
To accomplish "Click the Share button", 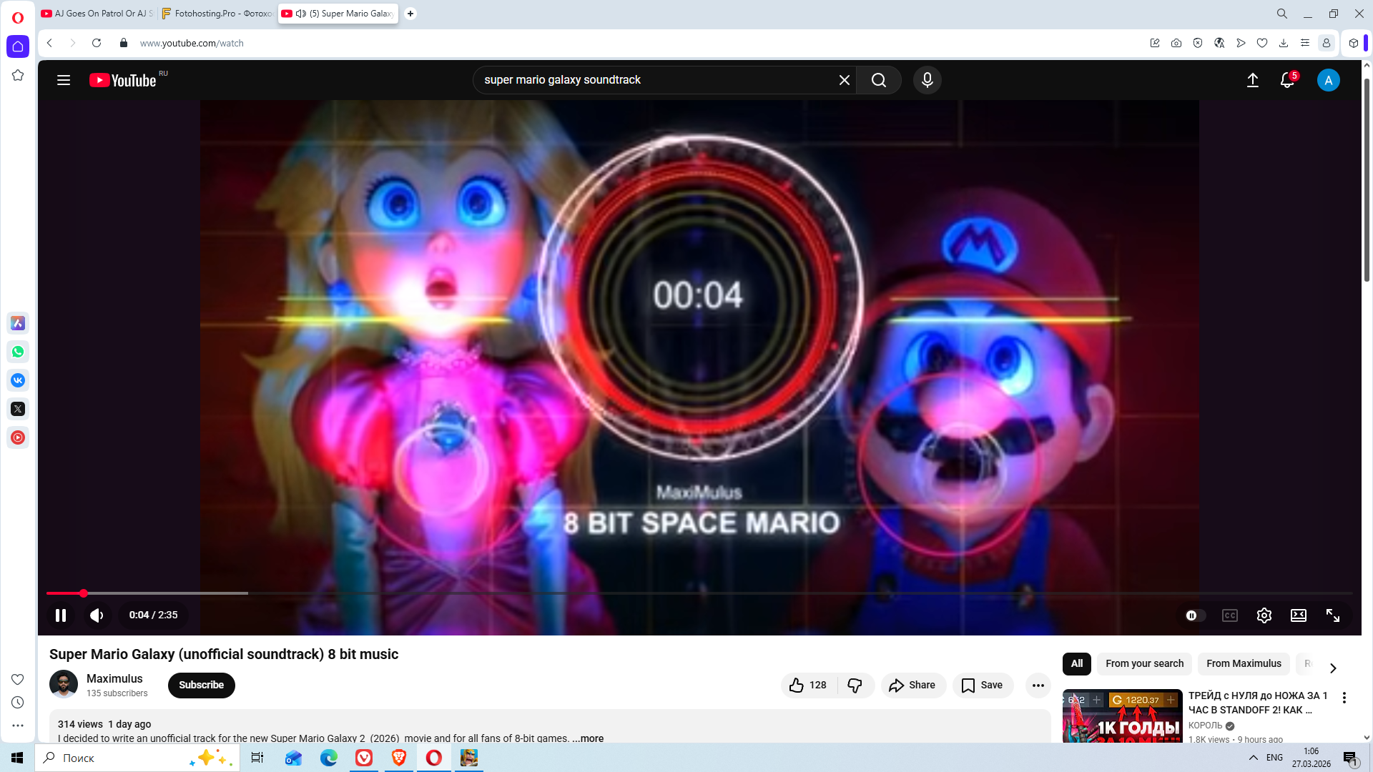I will coord(912,685).
